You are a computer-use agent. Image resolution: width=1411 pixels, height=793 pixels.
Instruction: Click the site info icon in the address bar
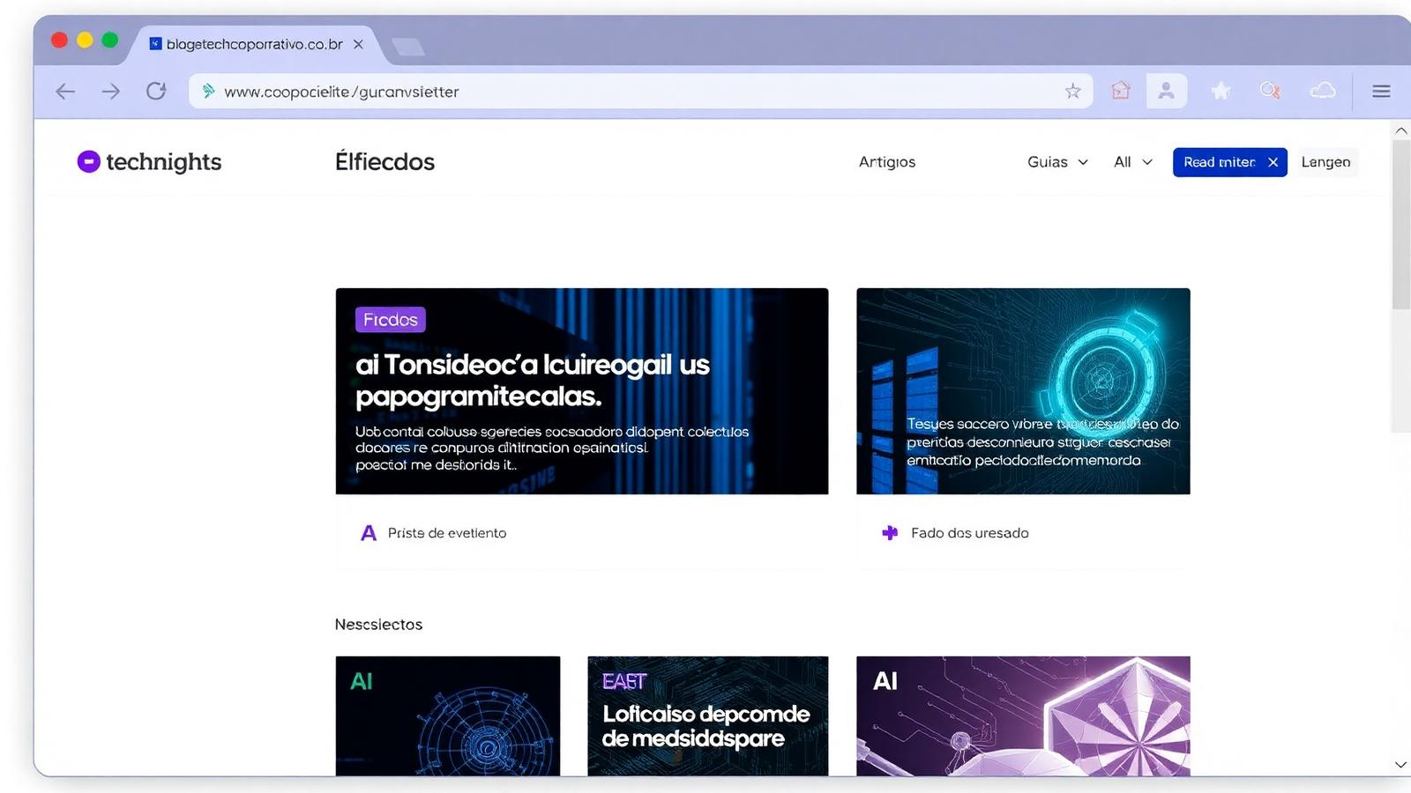click(x=208, y=91)
